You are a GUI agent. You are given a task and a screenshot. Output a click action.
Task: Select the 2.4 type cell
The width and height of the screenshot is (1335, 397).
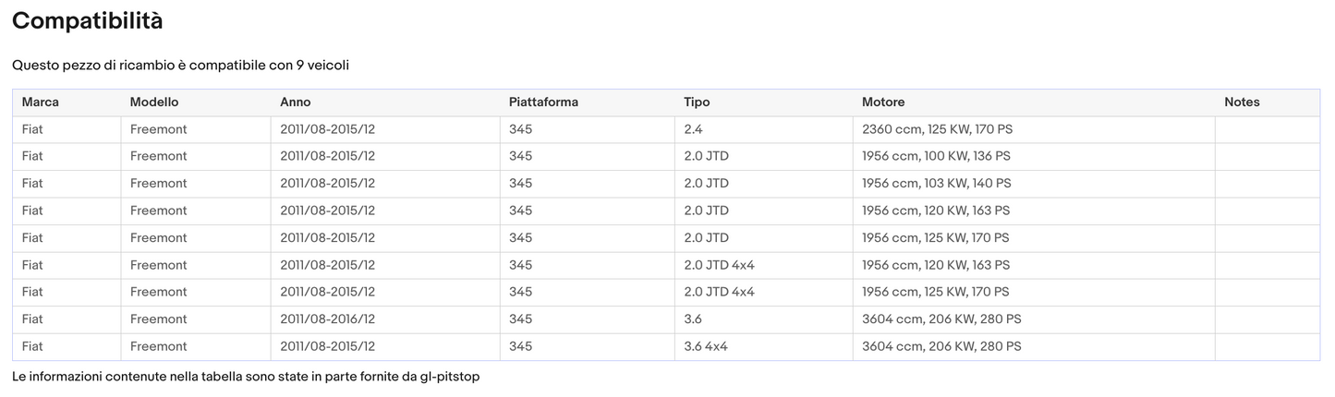point(694,129)
